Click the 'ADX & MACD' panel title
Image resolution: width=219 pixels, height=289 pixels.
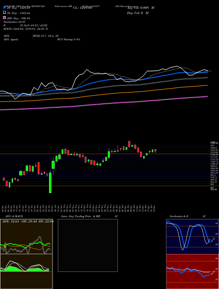point(14,216)
